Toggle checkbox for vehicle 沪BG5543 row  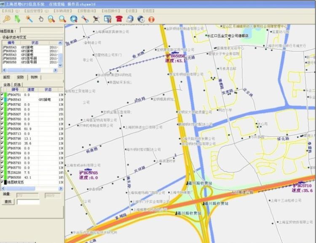[2, 99]
